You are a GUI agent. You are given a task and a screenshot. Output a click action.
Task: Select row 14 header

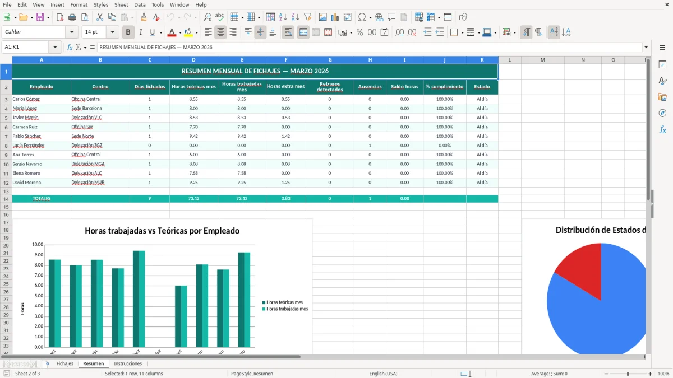pyautogui.click(x=6, y=199)
